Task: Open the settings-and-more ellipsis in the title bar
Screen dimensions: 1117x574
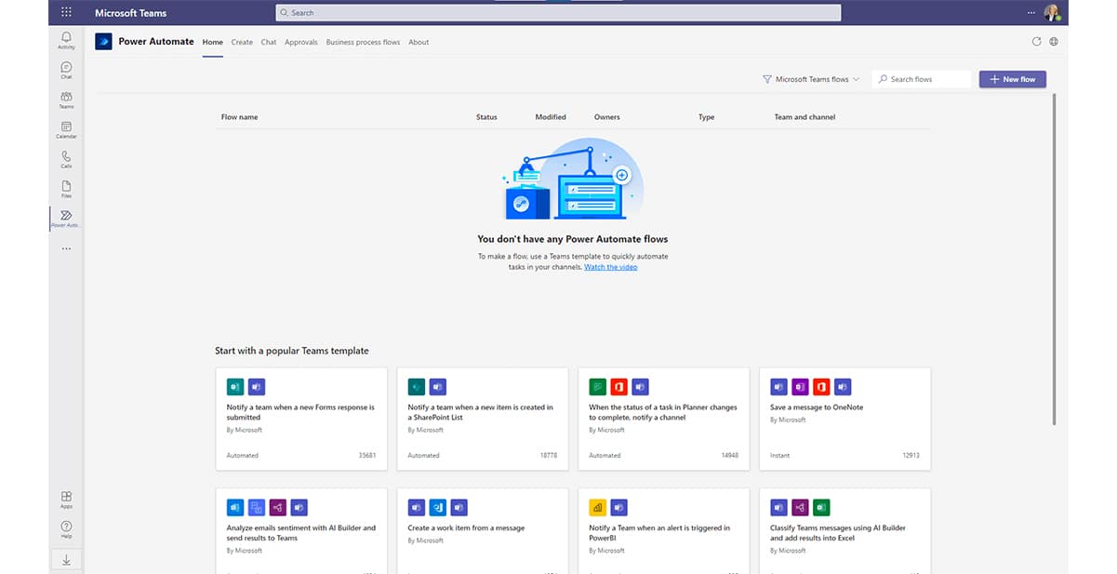Action: [1031, 13]
